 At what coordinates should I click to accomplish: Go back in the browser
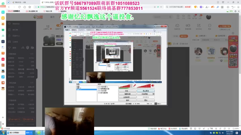pyautogui.click(x=9, y=7)
